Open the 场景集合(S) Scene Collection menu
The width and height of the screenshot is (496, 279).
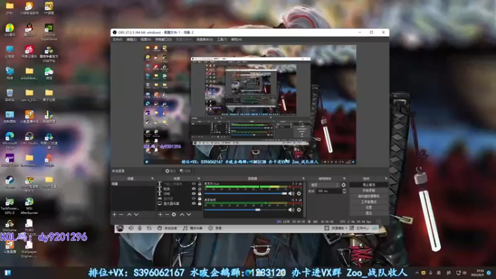pyautogui.click(x=205, y=40)
